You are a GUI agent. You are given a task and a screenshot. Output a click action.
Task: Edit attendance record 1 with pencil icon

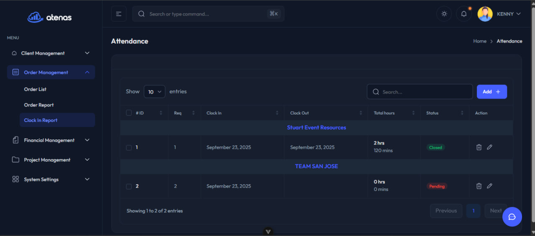click(489, 147)
